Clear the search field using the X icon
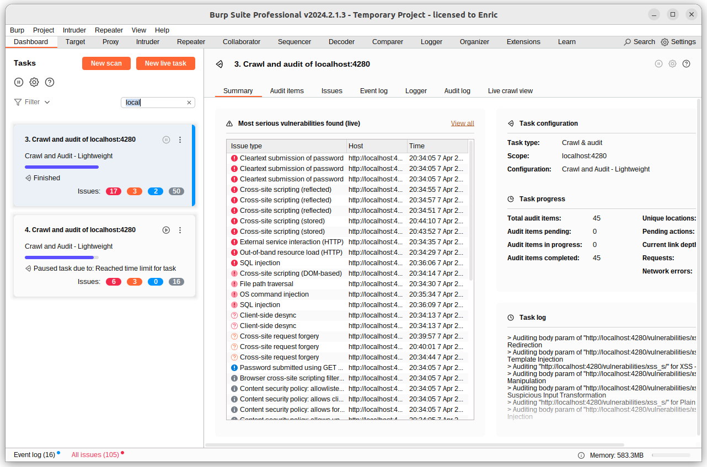This screenshot has height=467, width=707. (x=189, y=102)
